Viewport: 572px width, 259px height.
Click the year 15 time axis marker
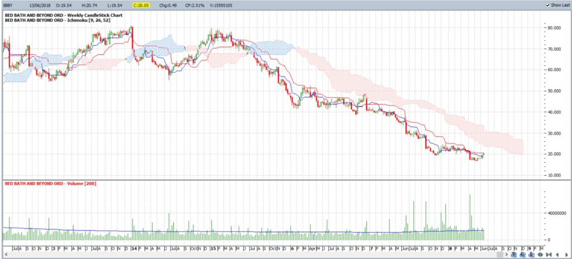[213, 248]
